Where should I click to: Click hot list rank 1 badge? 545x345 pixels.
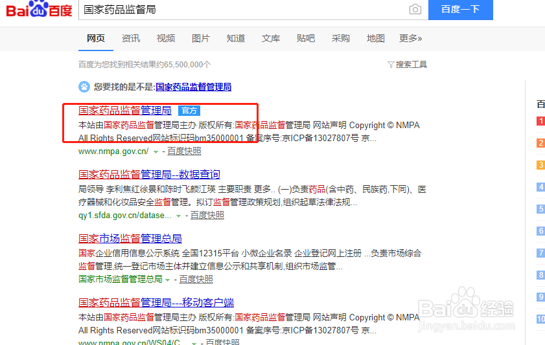[541, 121]
